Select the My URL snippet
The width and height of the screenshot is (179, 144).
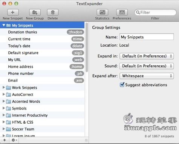[x=42, y=60]
